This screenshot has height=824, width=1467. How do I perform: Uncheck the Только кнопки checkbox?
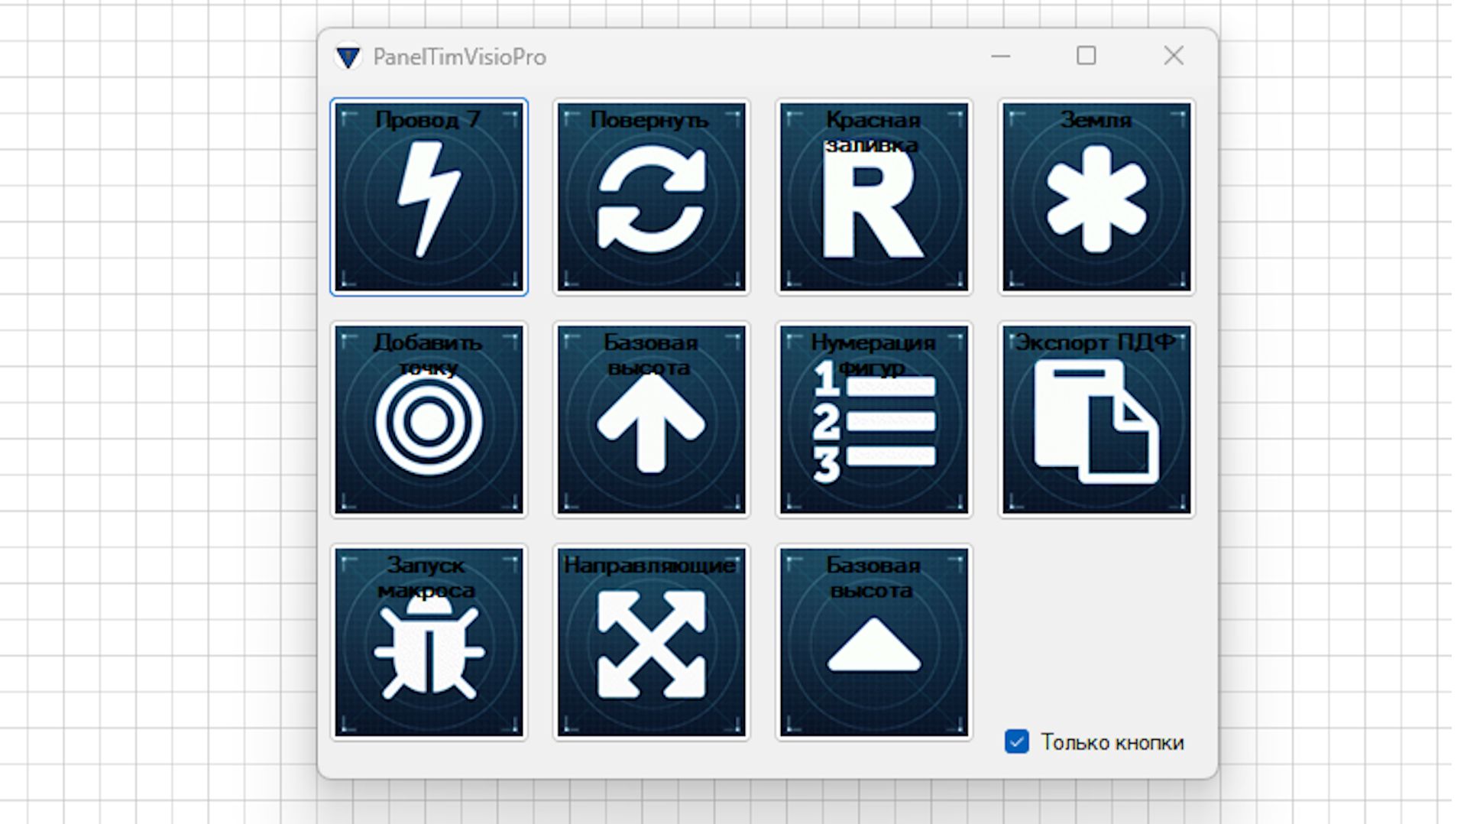(x=1016, y=741)
